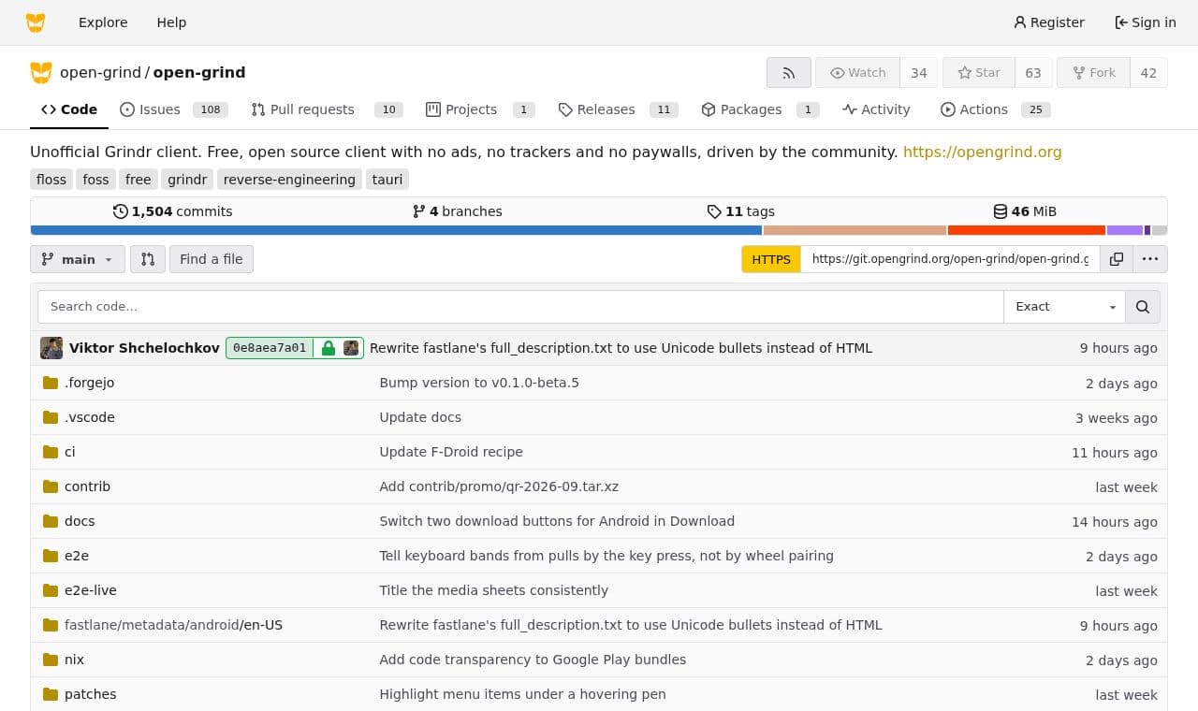This screenshot has height=711, width=1198.
Task: Click the orange-red segment of language bar
Action: coord(1026,230)
